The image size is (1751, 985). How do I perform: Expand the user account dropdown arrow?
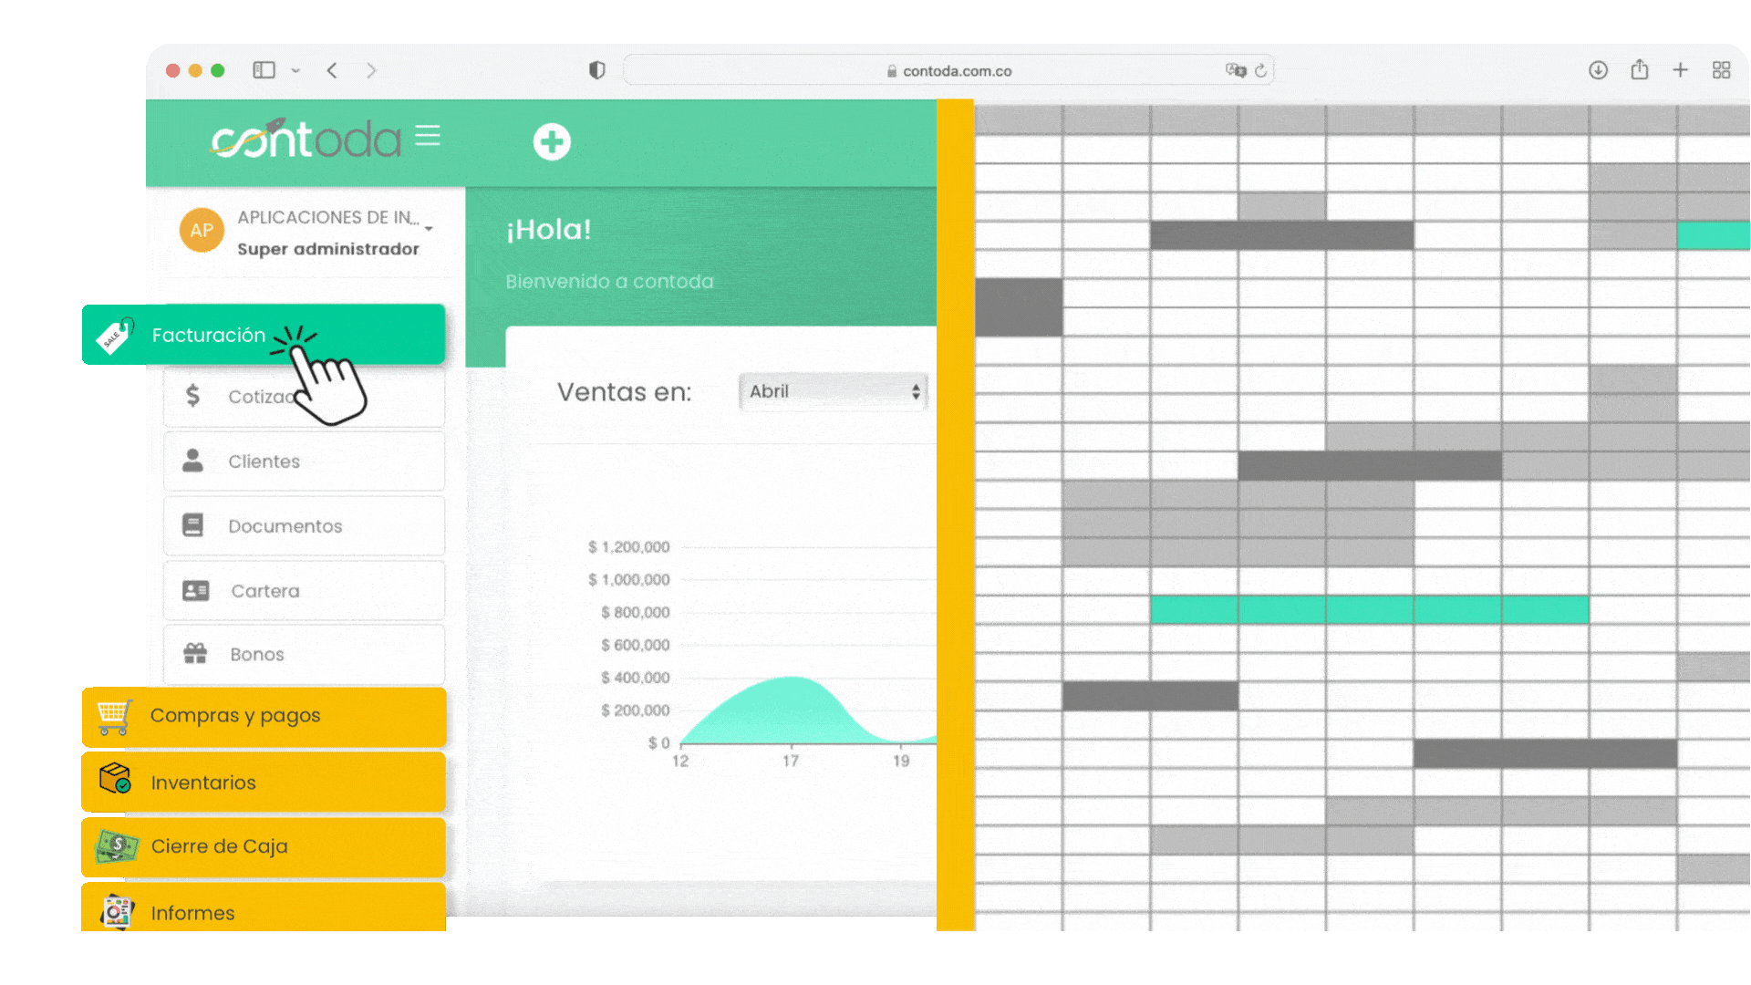point(430,229)
